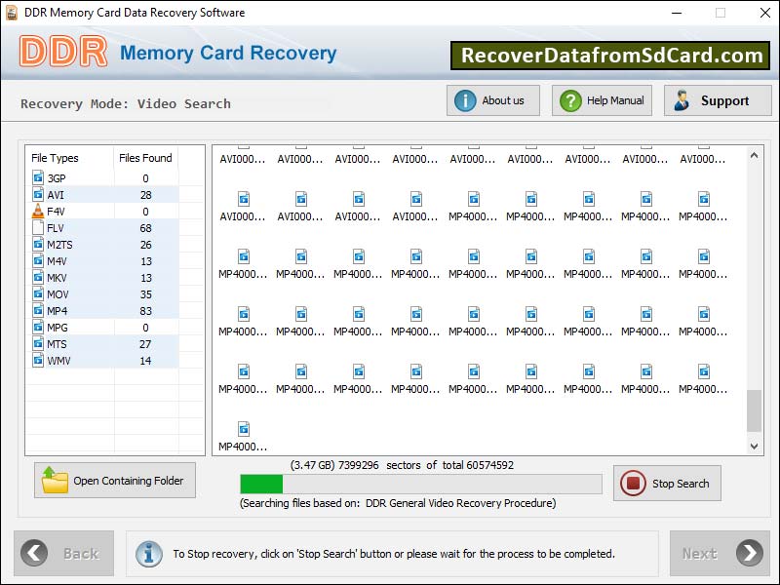This screenshot has width=780, height=585.
Task: Click the FLV blank file icon
Action: [x=38, y=227]
